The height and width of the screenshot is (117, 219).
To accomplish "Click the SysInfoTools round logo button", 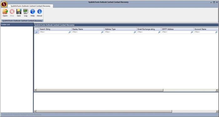I will [x=4, y=4].
